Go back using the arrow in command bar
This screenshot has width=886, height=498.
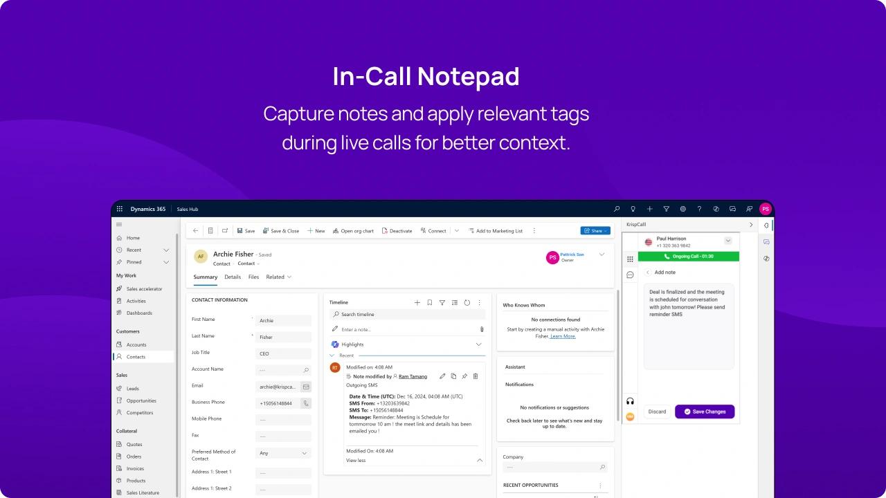click(195, 231)
